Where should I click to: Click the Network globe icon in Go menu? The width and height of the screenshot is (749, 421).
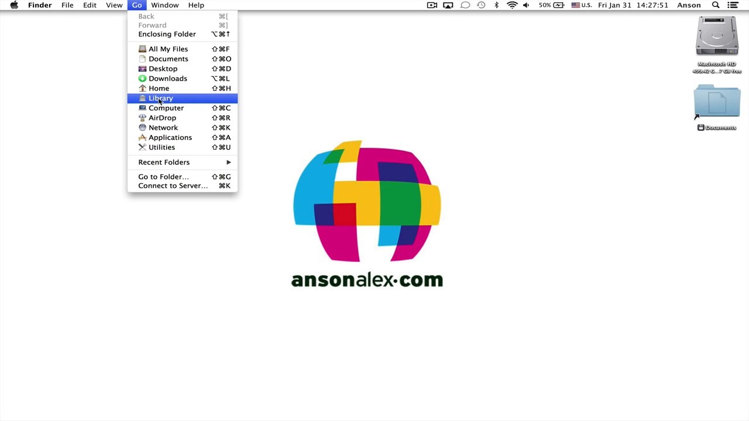pyautogui.click(x=142, y=127)
